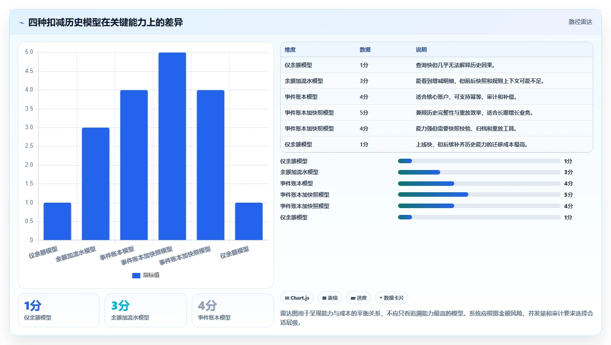Click the 余额加流水模型 x-axis label
This screenshot has height=345, width=611.
click(76, 254)
